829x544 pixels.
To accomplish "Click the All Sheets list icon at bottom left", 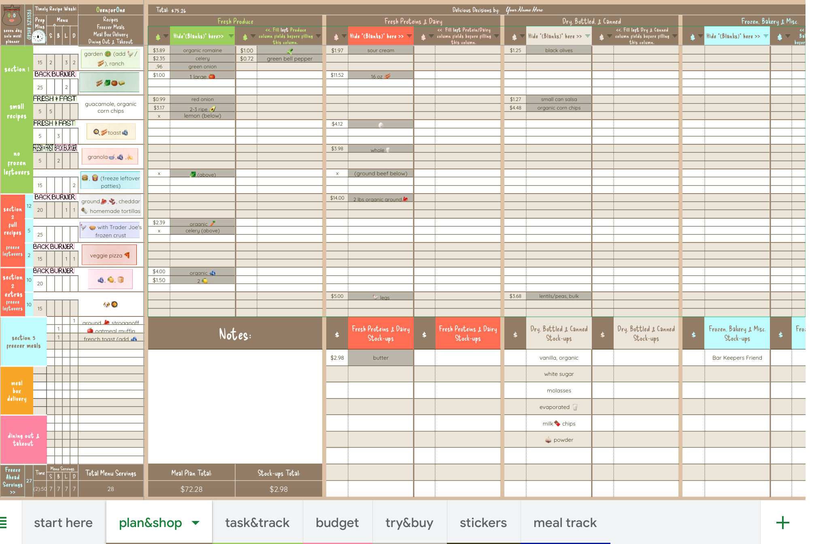I will 4,522.
